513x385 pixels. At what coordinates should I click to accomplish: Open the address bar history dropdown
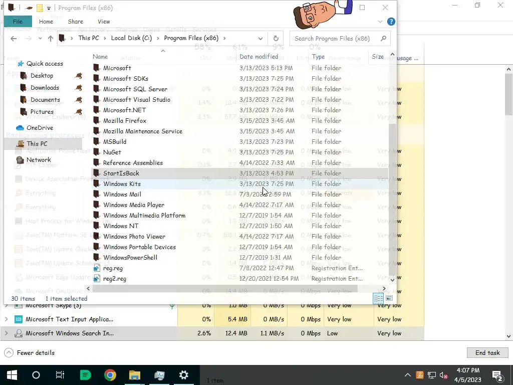pos(260,38)
